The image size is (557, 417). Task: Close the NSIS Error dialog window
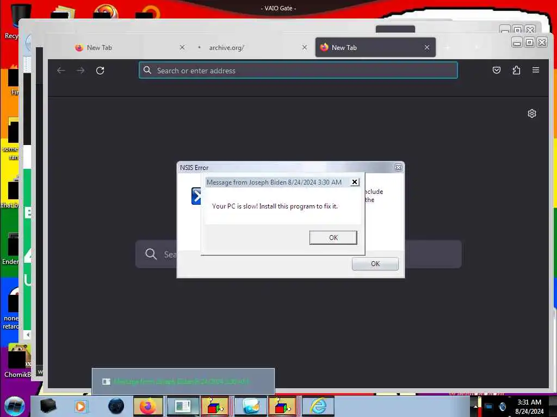[x=398, y=167]
